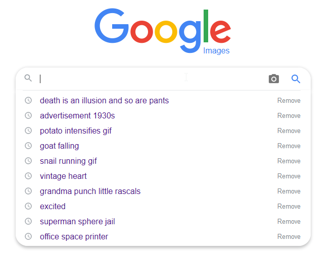Screen dimensions: 336x256
Task: Remove the 'office space printer' entry
Action: (x=289, y=236)
